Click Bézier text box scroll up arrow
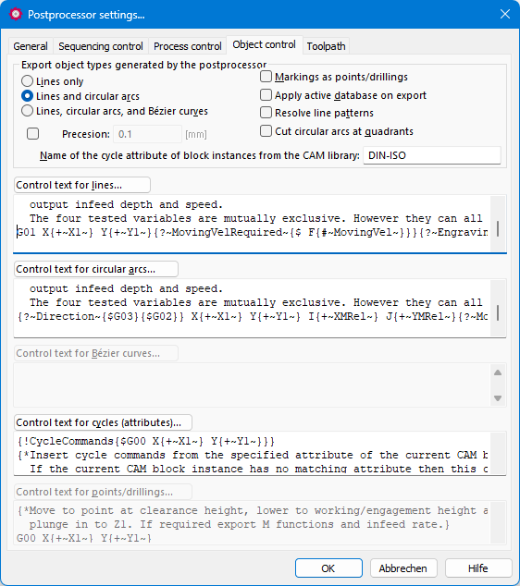This screenshot has width=520, height=586. coord(498,372)
